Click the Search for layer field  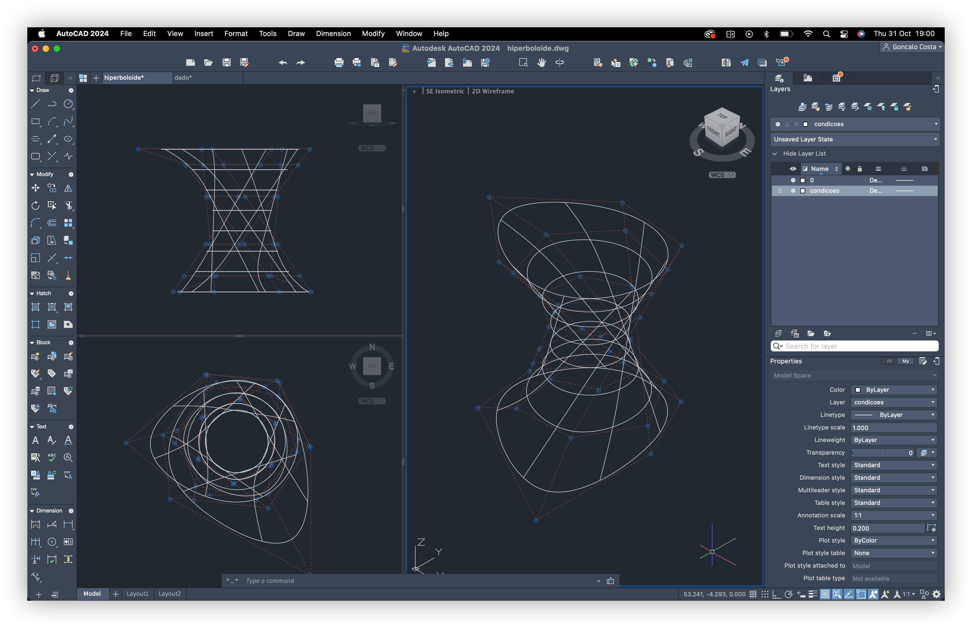[x=855, y=346]
